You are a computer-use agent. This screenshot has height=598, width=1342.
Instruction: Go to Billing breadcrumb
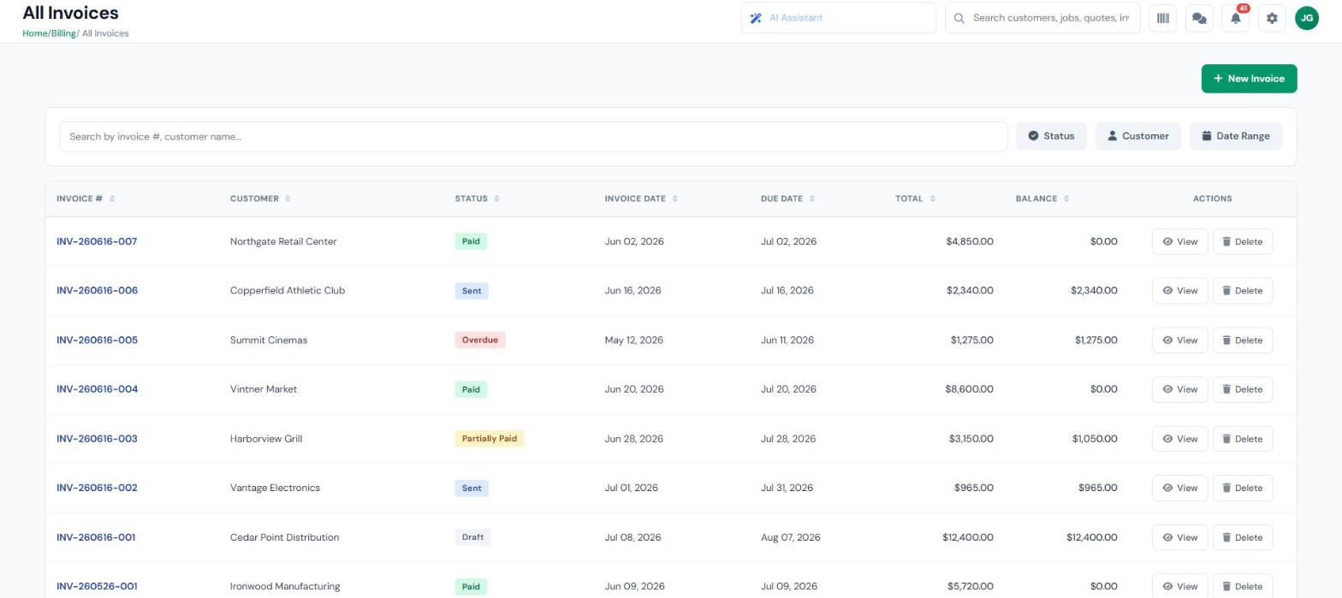click(63, 33)
